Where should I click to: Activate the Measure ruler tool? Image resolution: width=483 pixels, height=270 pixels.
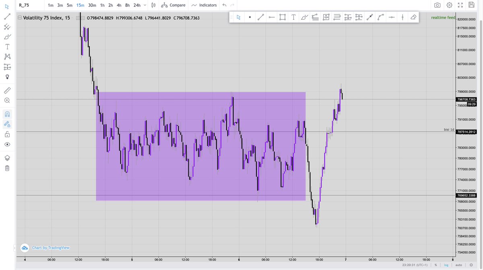point(7,90)
